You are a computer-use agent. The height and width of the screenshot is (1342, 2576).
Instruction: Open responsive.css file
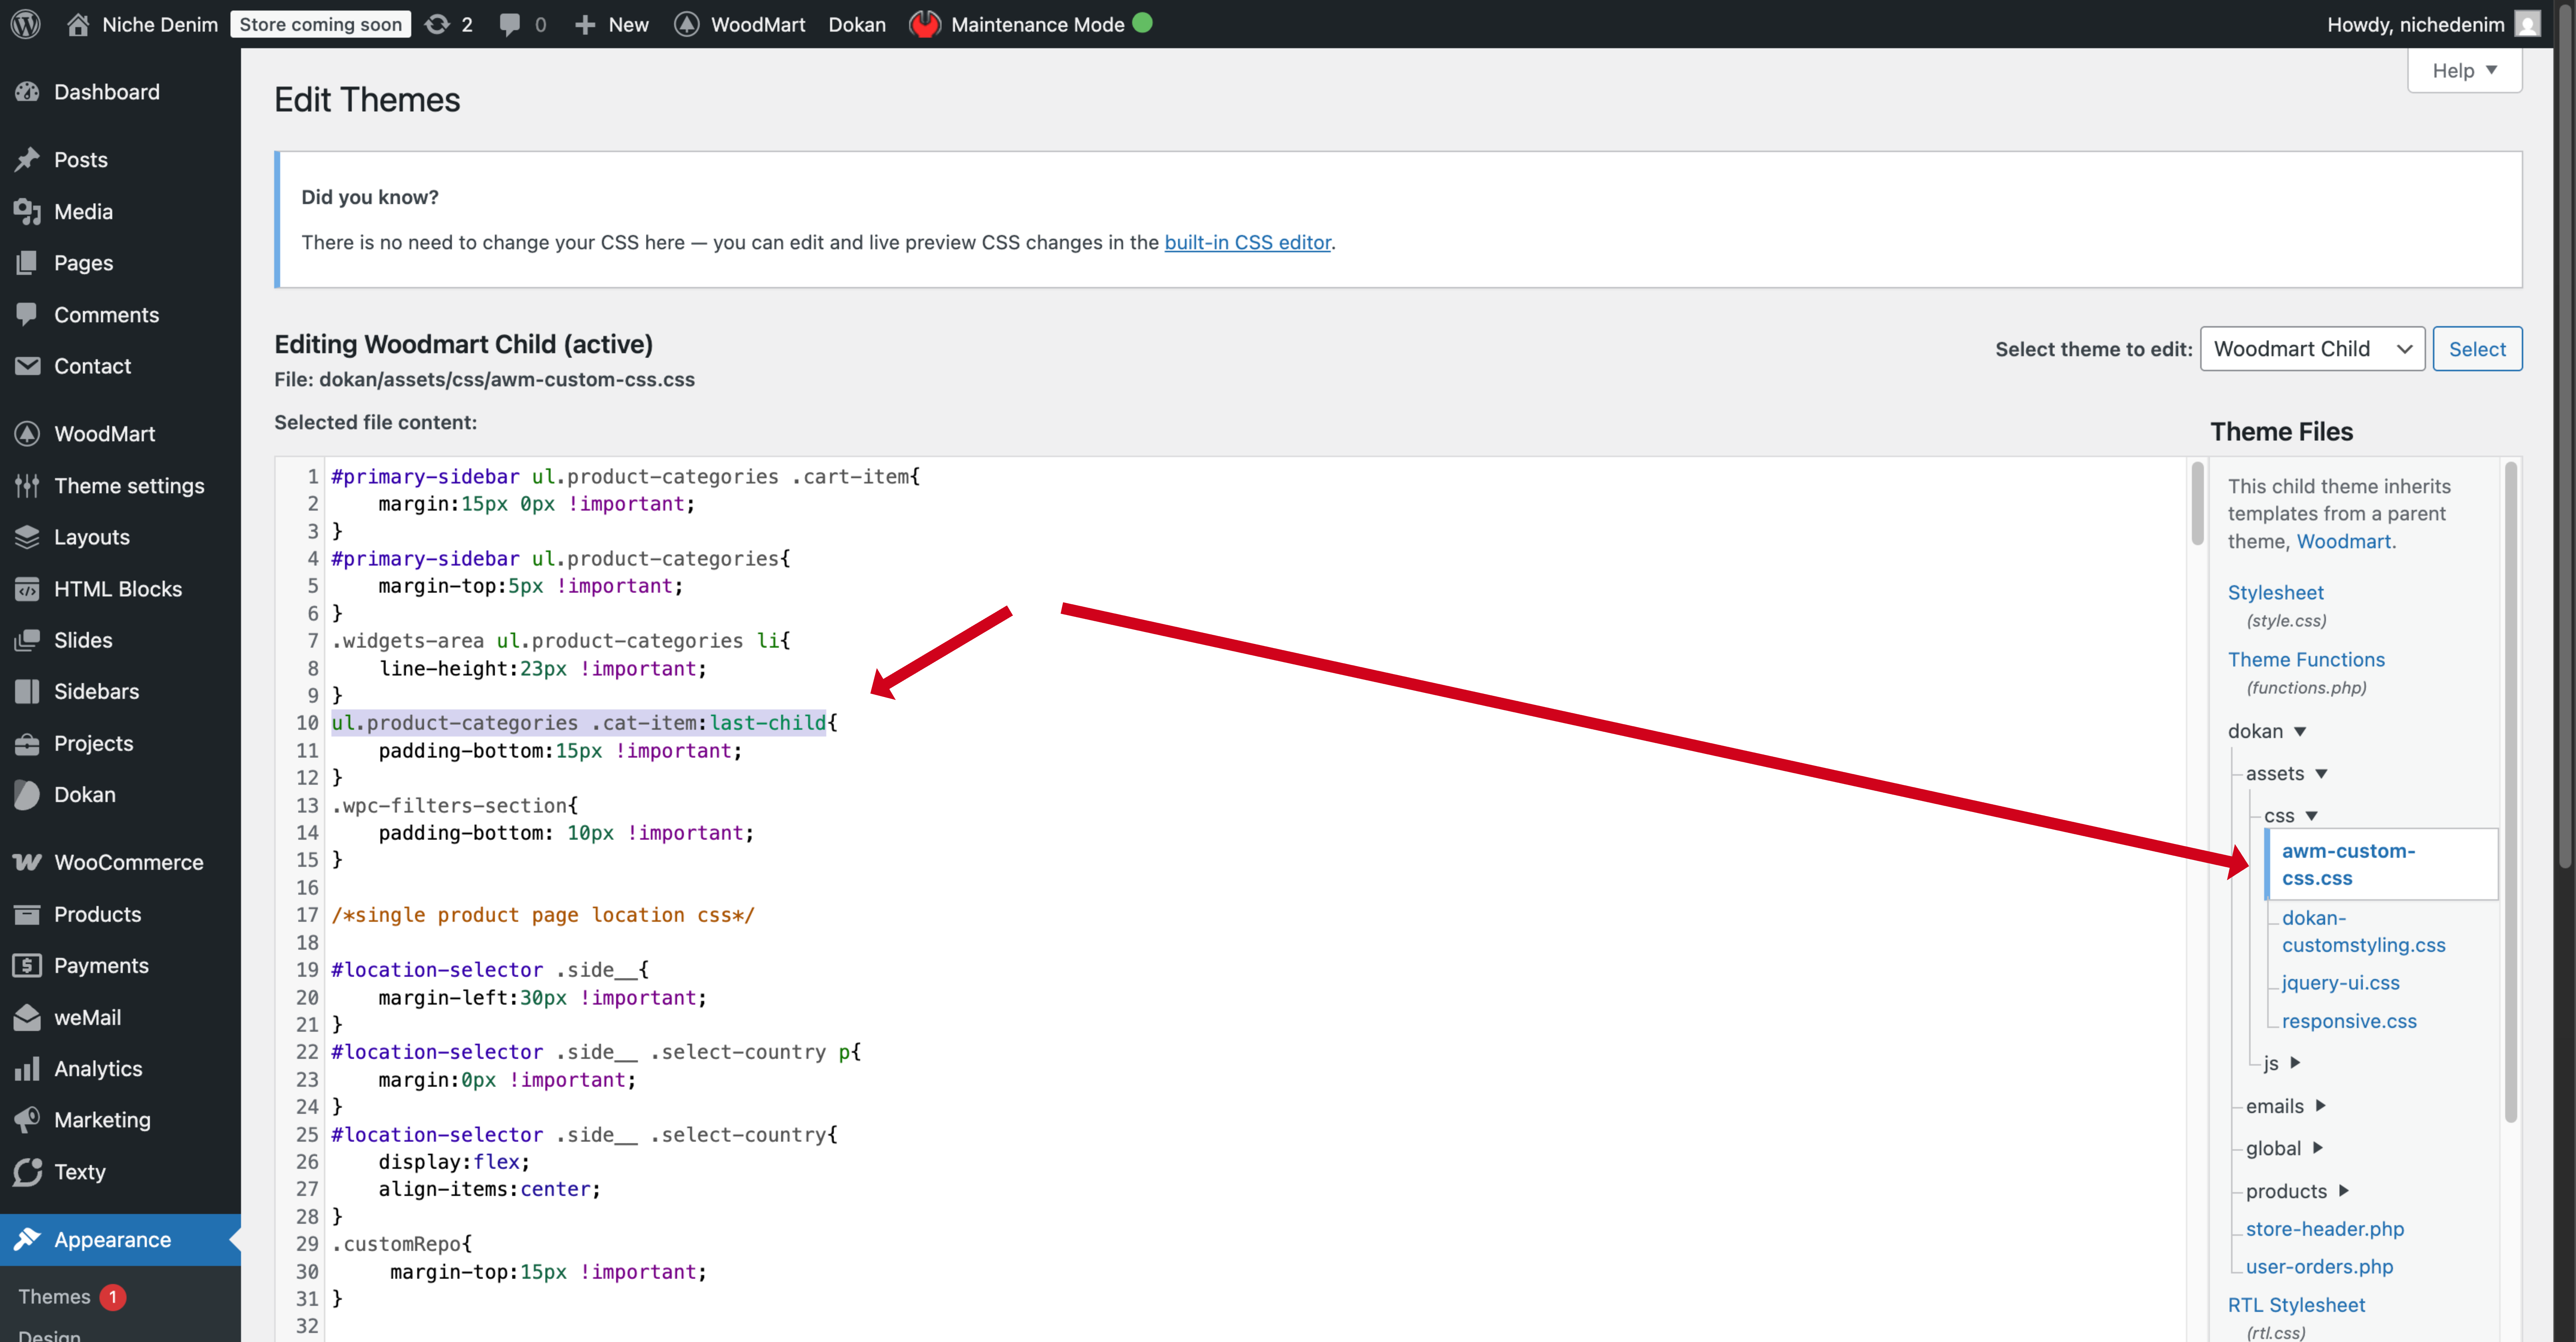[2349, 1021]
